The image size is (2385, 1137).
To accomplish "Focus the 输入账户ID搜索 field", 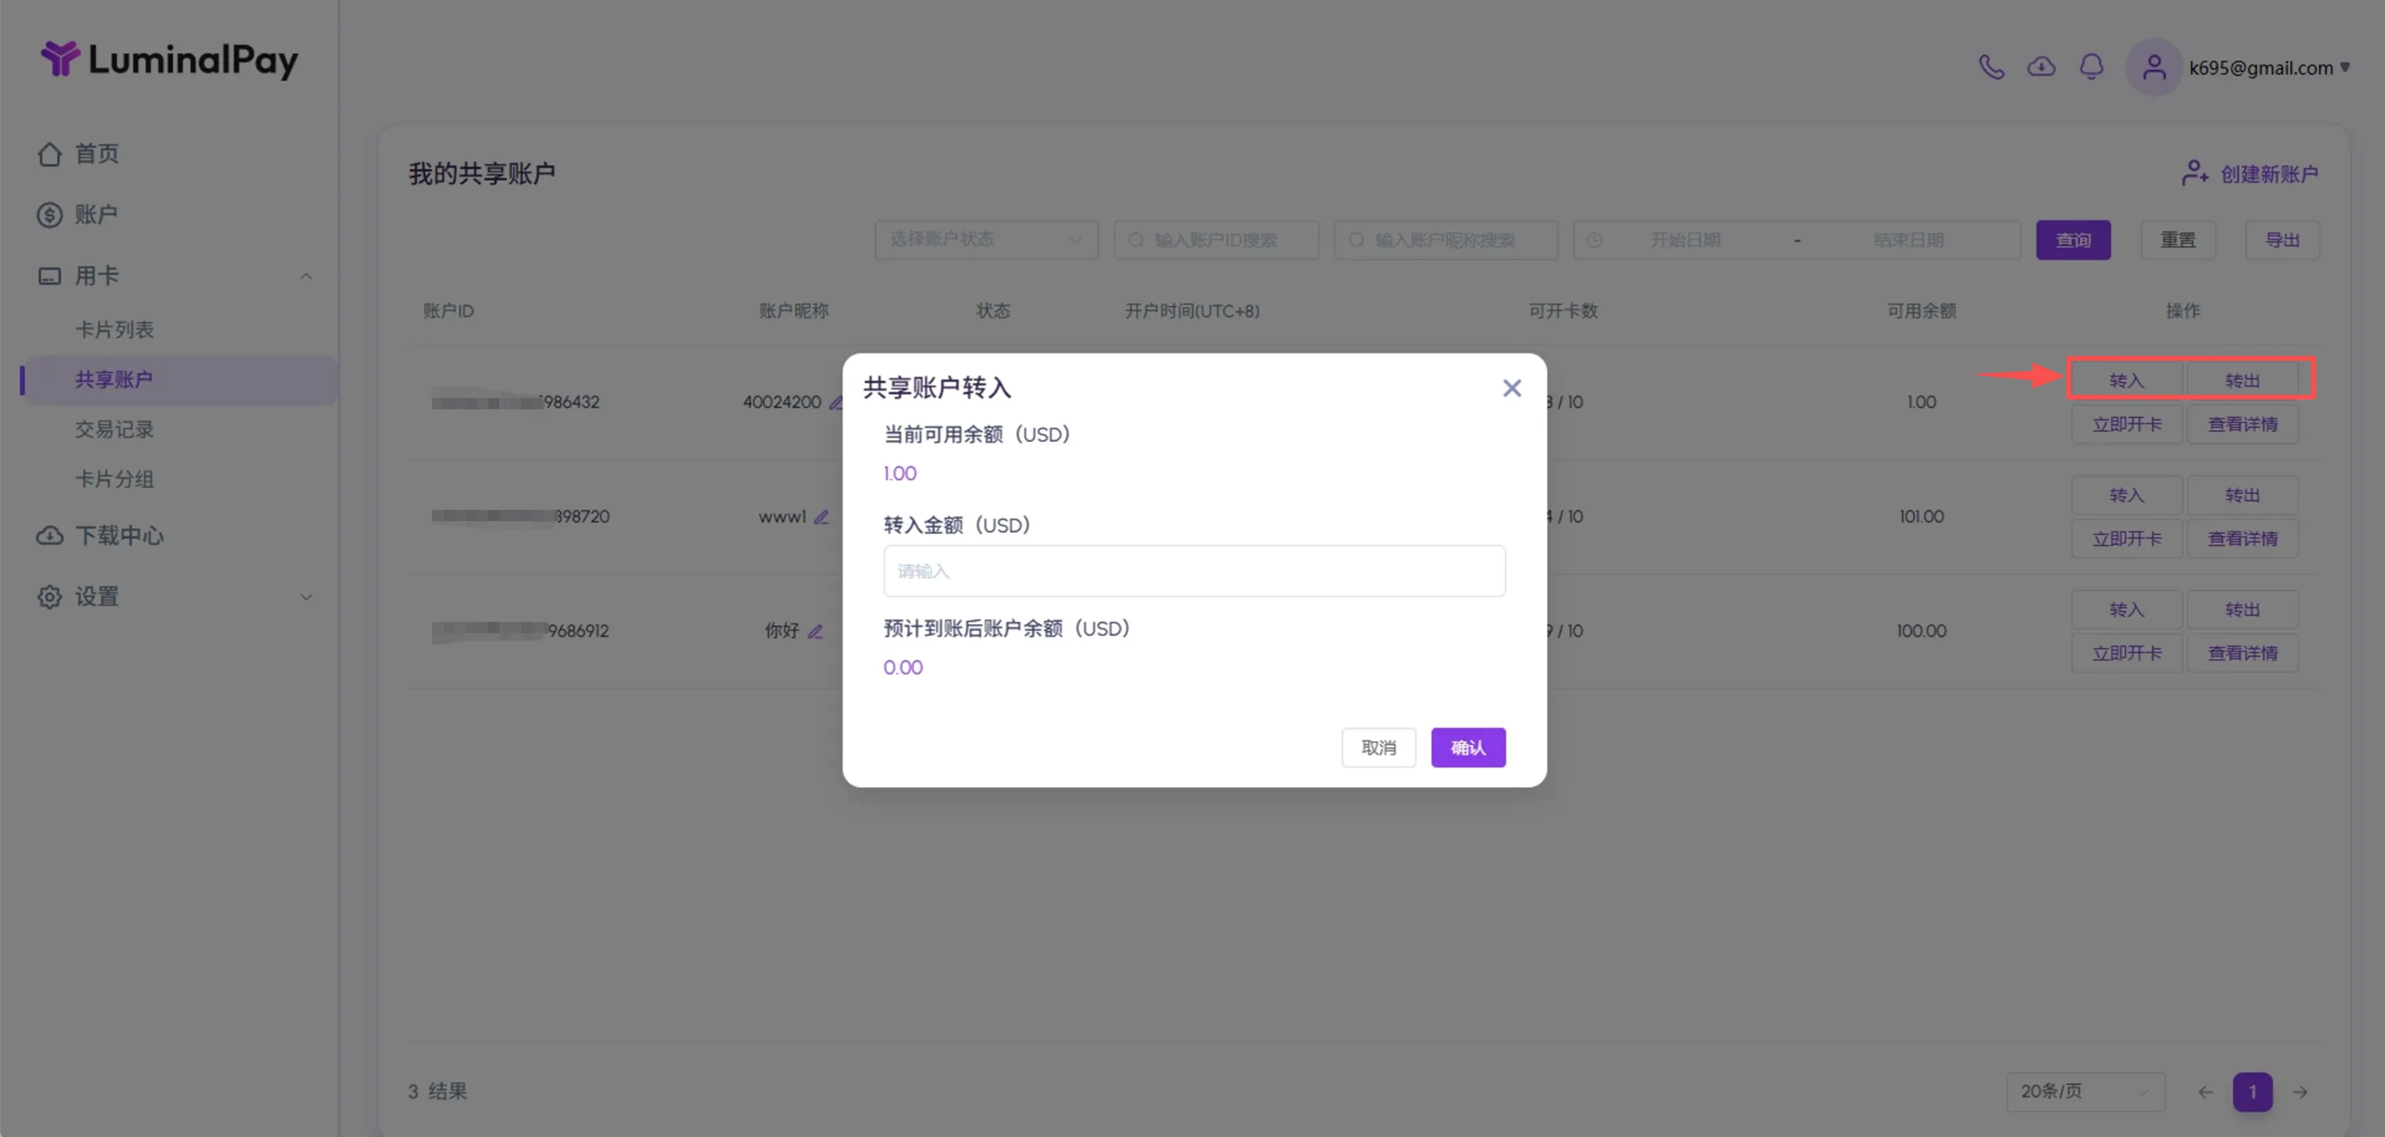I will tap(1215, 240).
